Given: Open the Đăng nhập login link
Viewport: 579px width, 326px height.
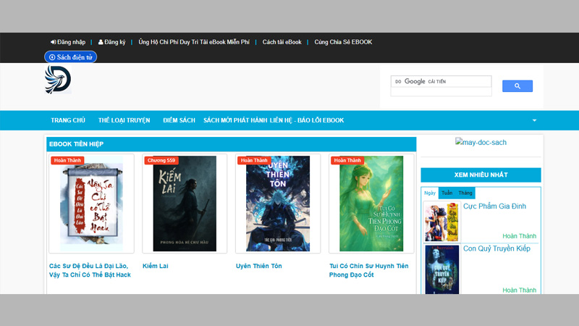Looking at the screenshot, I should [x=67, y=42].
